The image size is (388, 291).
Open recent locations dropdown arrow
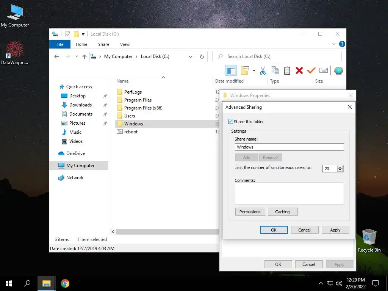[77, 56]
